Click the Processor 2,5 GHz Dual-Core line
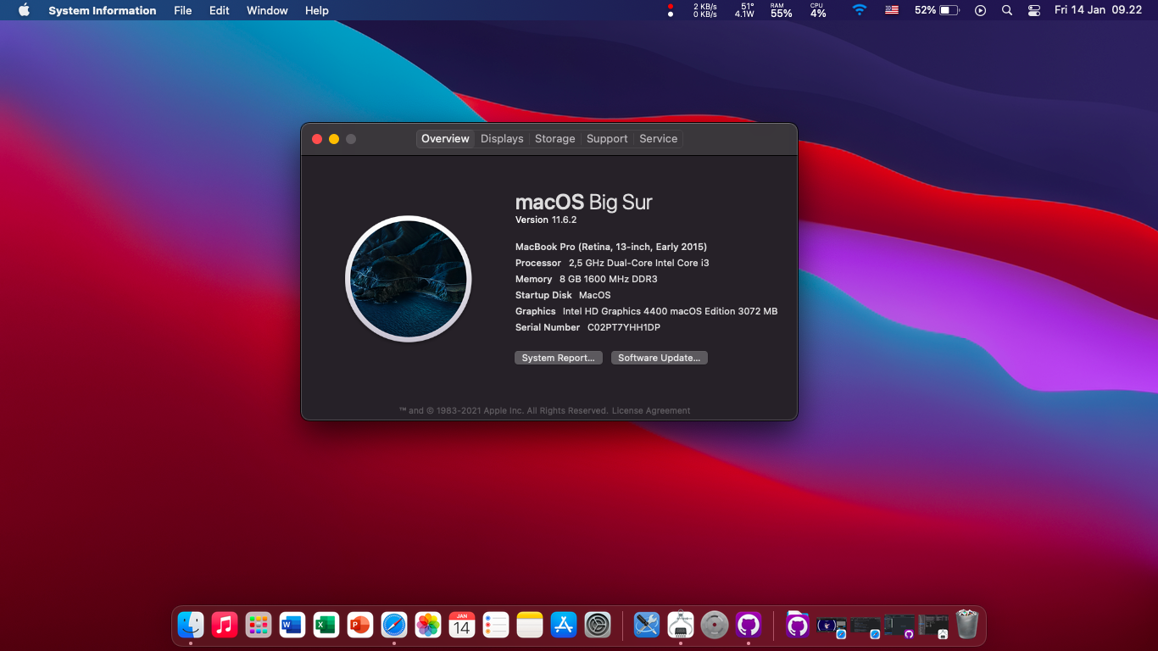This screenshot has width=1158, height=651. tap(612, 263)
